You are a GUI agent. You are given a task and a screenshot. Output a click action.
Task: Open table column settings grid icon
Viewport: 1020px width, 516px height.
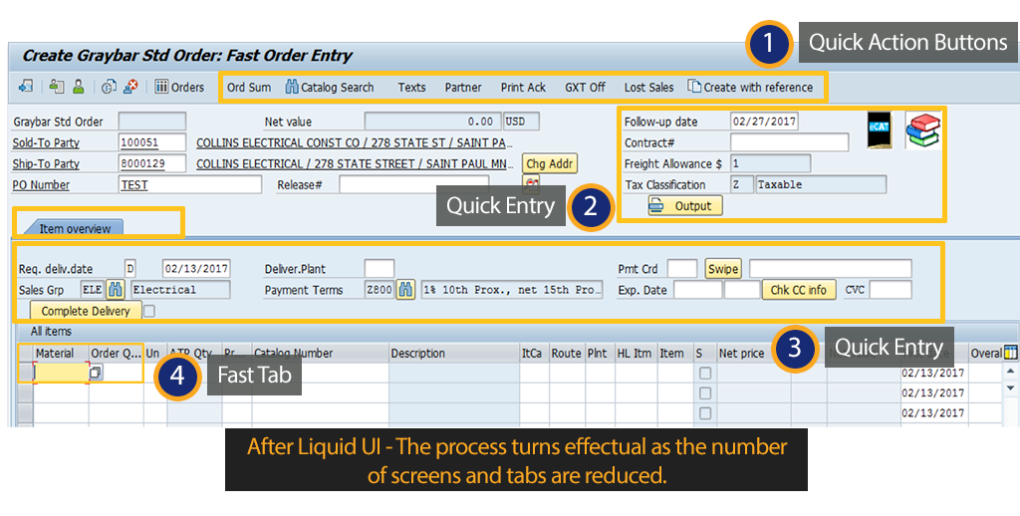[x=1011, y=353]
